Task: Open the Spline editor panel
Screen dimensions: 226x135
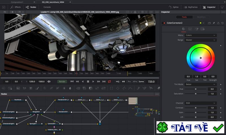Action: tap(173, 7)
